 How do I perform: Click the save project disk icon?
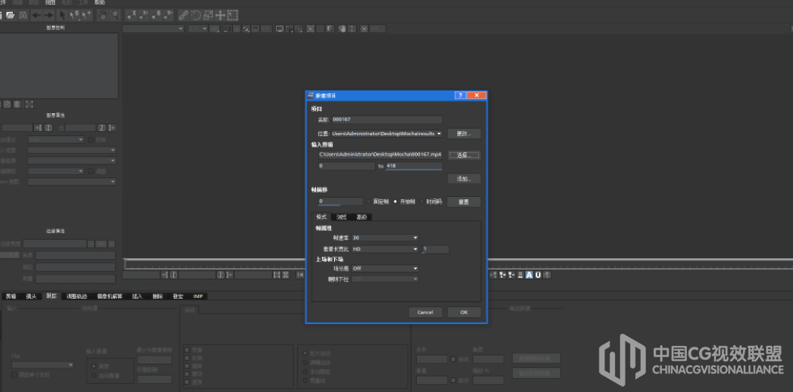(23, 15)
